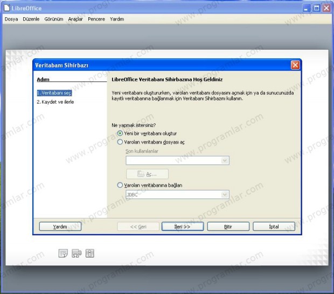Viewport: 334px width, 294px height.
Task: Open the Pencere menu
Action: point(96,19)
